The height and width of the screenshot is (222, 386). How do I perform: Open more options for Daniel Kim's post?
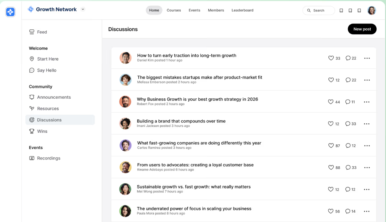367,58
